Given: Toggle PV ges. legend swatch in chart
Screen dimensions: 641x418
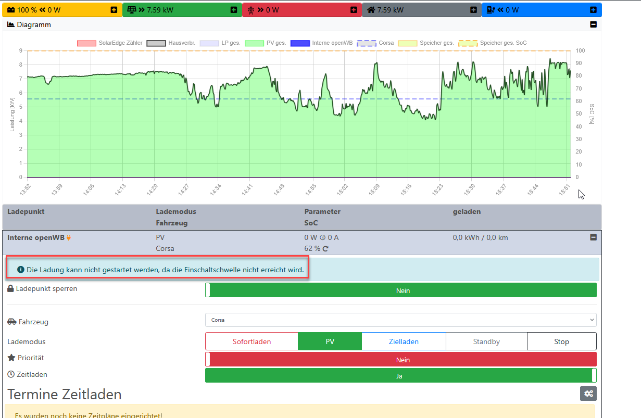Looking at the screenshot, I should (x=255, y=43).
